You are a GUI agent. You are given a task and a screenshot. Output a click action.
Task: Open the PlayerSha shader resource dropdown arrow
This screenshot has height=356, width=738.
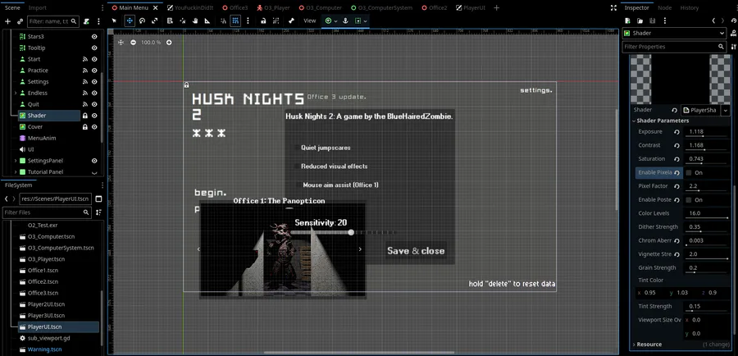coord(726,110)
